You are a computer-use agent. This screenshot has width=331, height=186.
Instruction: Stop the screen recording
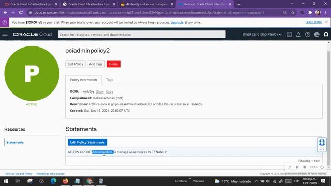[305, 167]
